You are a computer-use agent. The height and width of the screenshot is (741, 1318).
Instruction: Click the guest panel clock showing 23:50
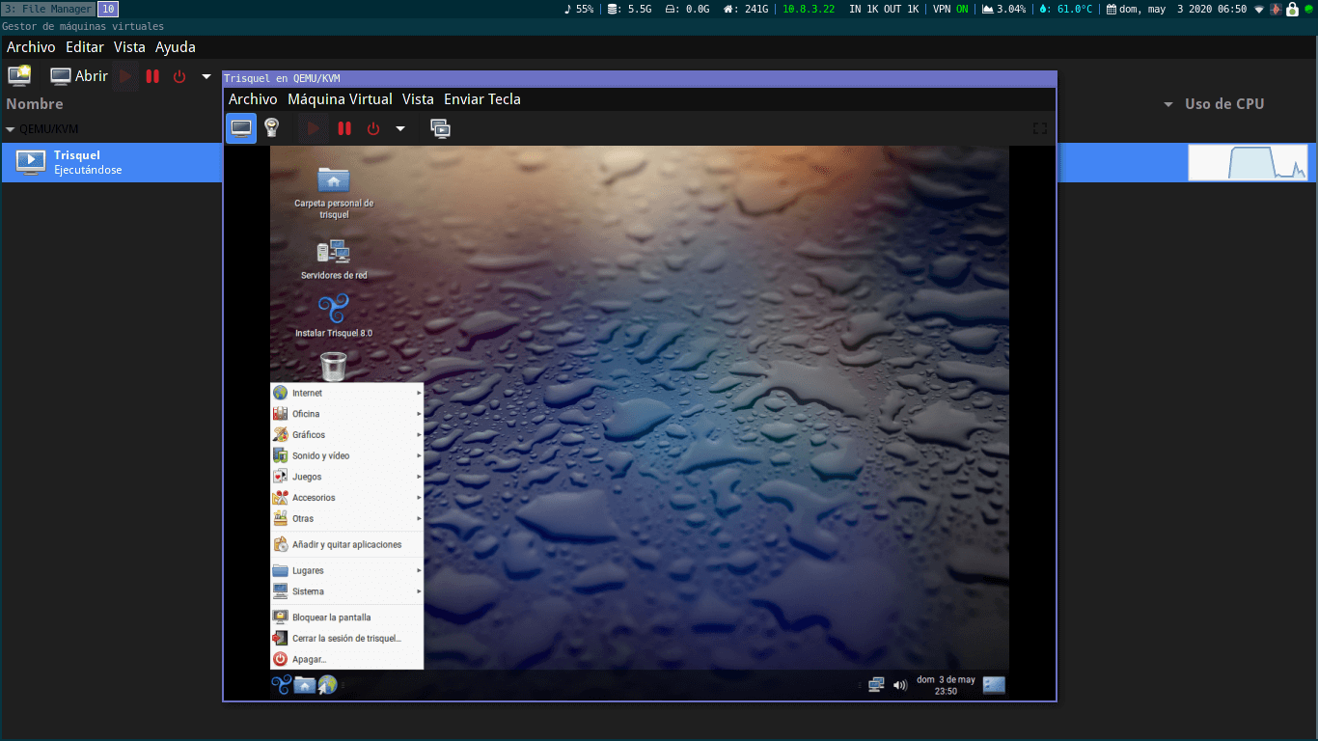pyautogui.click(x=946, y=685)
